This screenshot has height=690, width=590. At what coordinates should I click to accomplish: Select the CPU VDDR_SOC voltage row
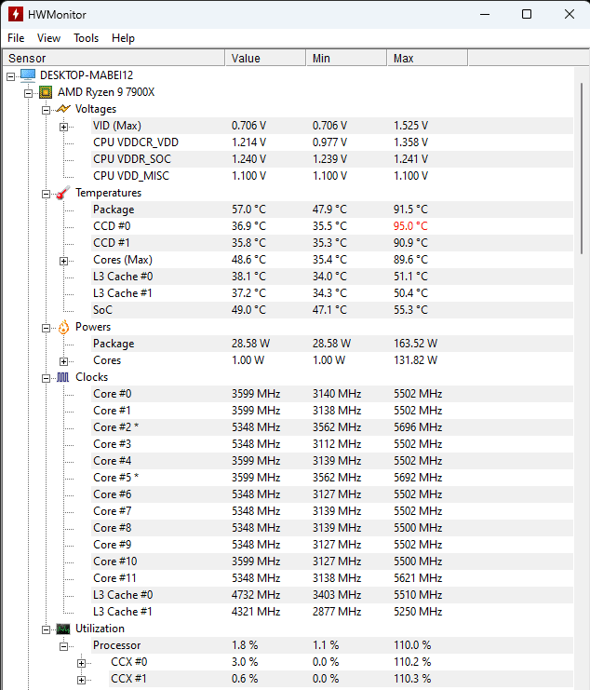(332, 159)
